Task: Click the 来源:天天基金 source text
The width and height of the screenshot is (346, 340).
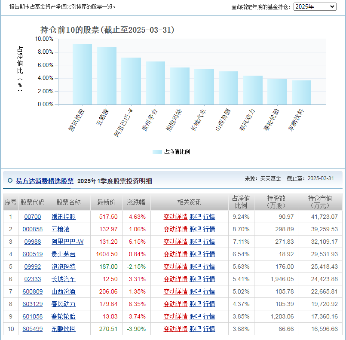Action: pyautogui.click(x=263, y=178)
